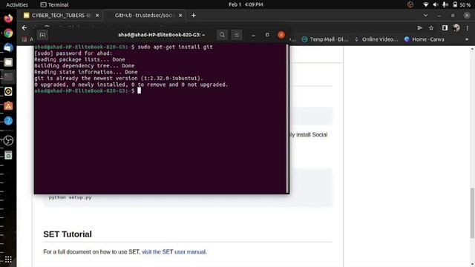The image size is (475, 267).
Task: Open OBS Studio from the dock
Action: [8, 140]
